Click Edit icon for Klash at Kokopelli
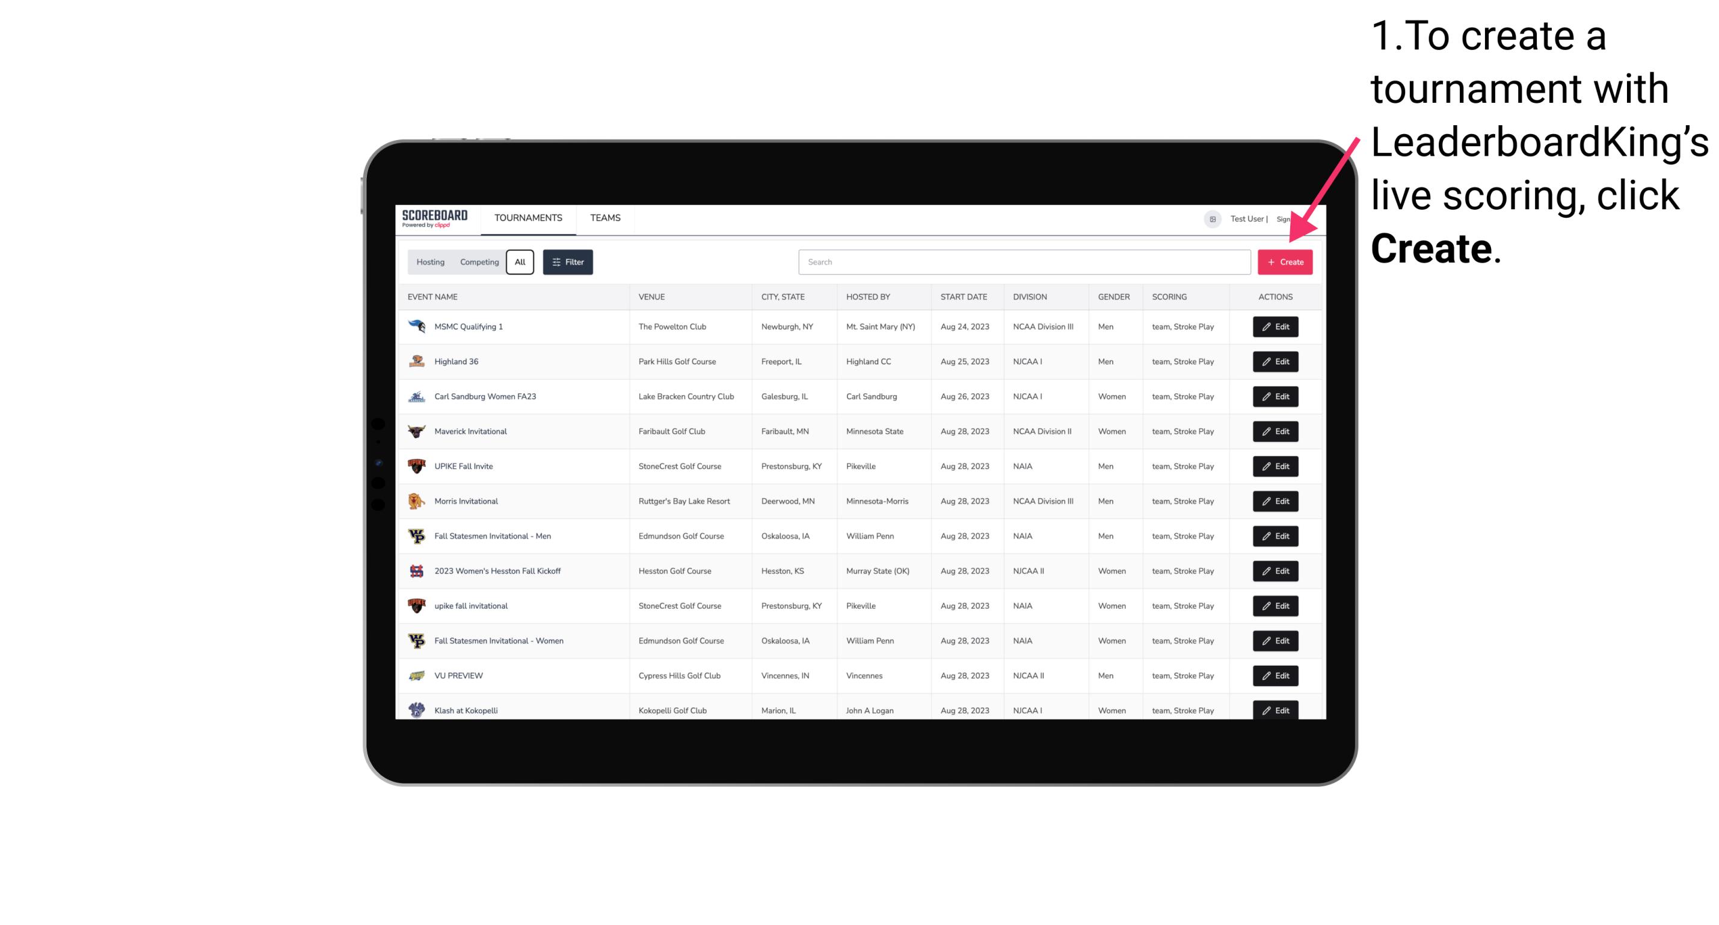Screen dimensions: 1719x925 1275,710
